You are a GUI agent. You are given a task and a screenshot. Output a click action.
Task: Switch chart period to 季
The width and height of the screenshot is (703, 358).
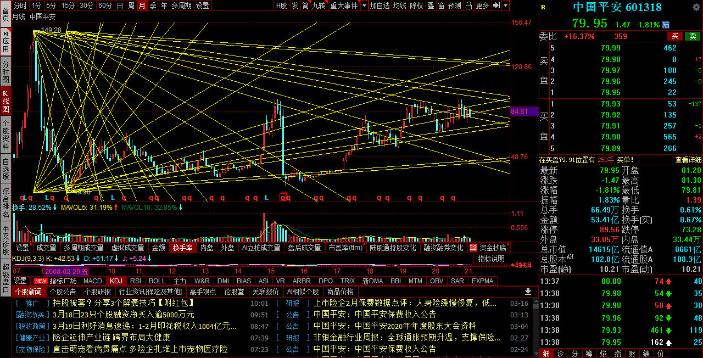[153, 5]
